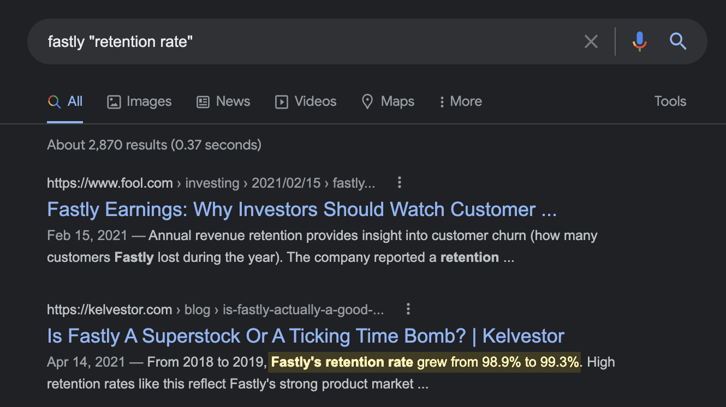Clear the search query using the X icon

point(591,41)
